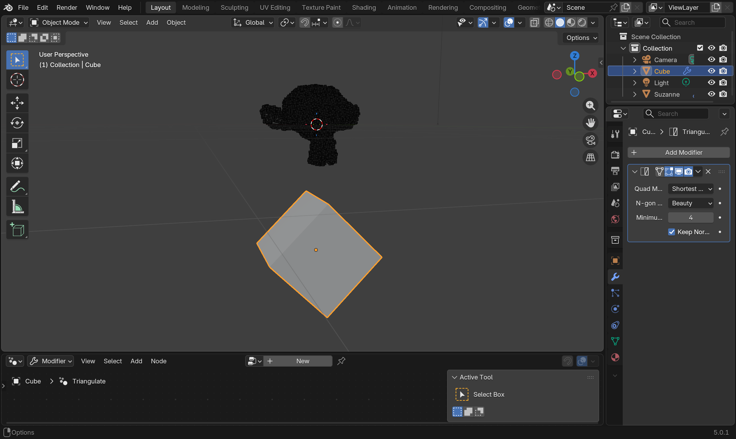
Task: Switch to the Sculpting workspace tab
Action: tap(234, 7)
